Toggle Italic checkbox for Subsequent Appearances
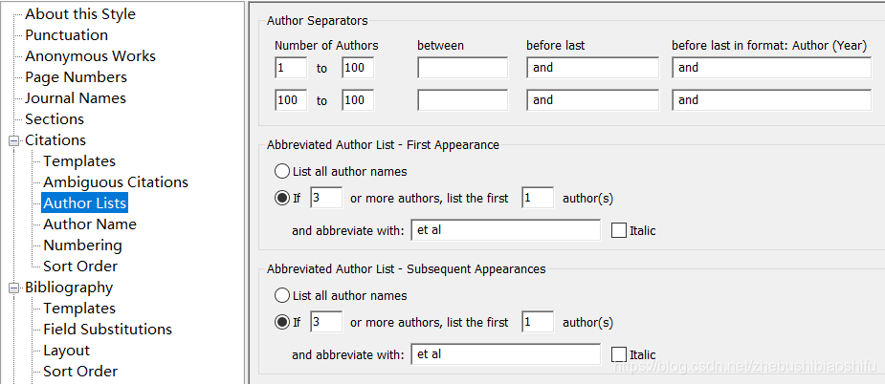This screenshot has width=885, height=384. (619, 354)
